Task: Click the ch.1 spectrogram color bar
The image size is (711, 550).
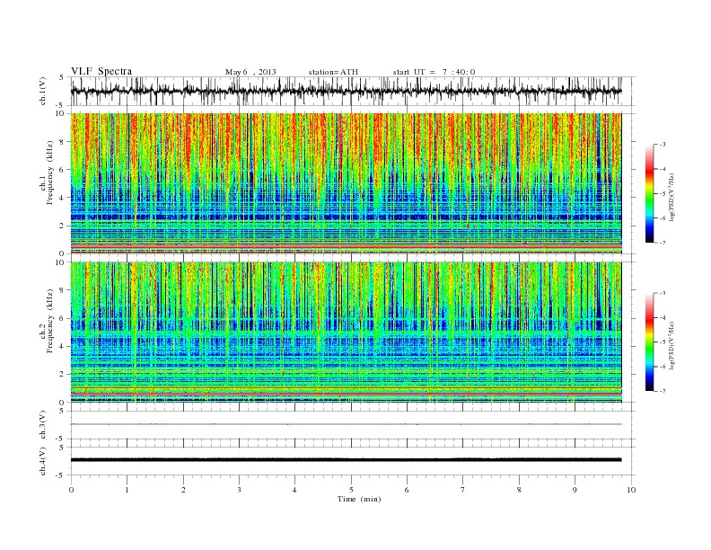Action: [649, 194]
